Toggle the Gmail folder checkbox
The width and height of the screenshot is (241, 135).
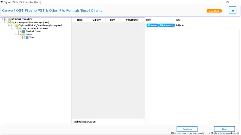[20, 34]
